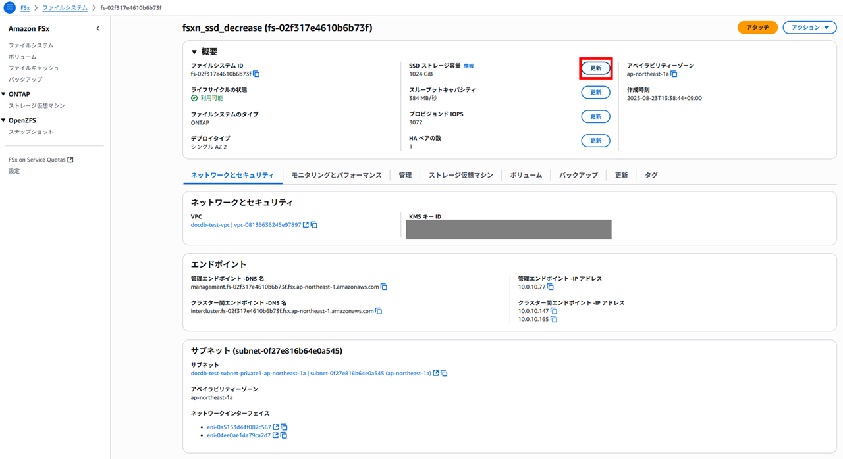
Task: Copy the VPC ID vpc-08136636245e97897
Action: [x=314, y=225]
